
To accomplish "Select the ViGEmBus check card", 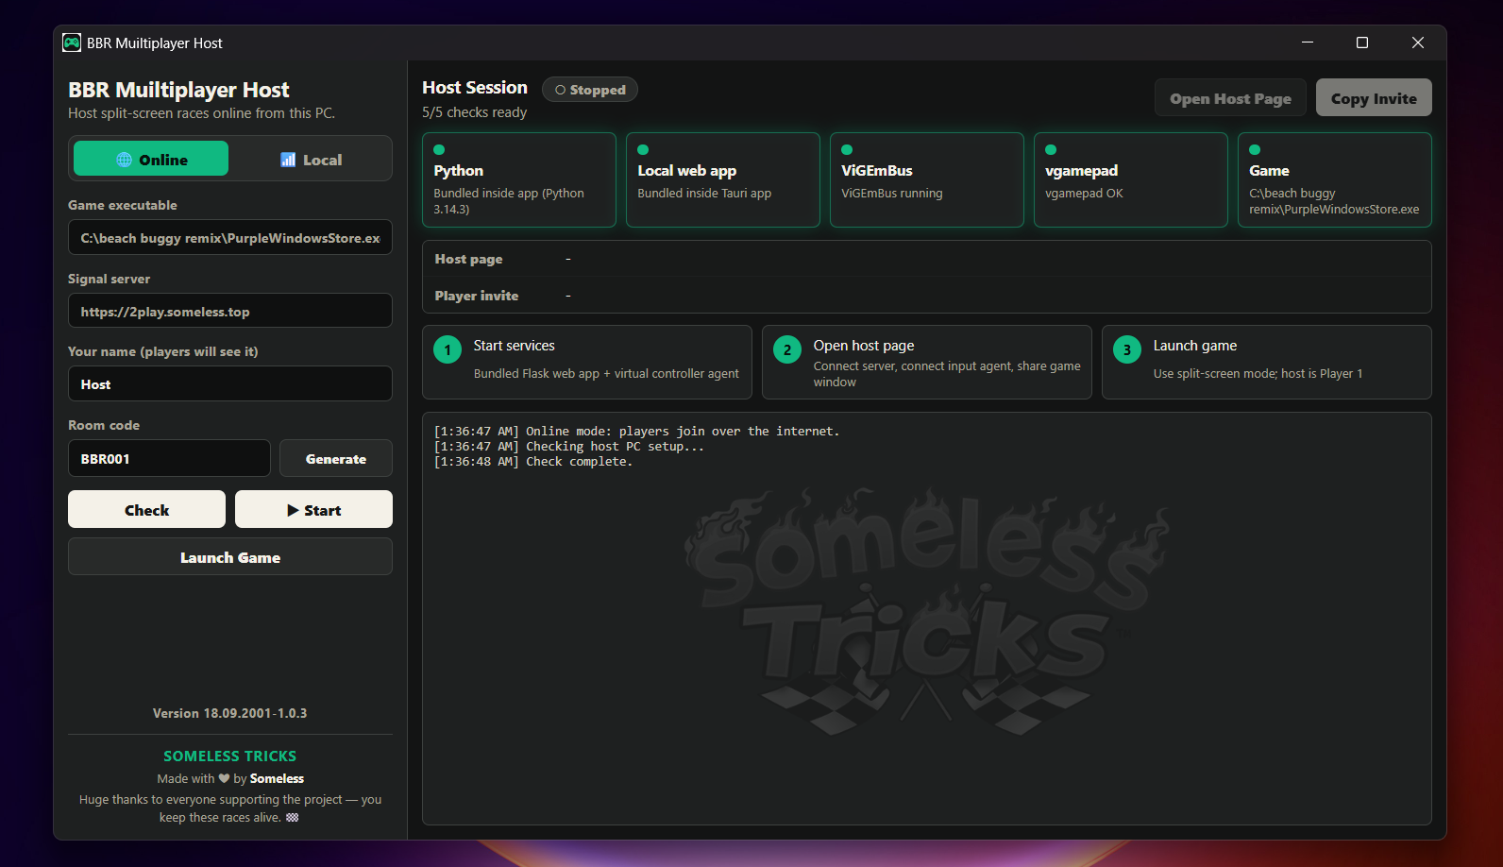I will 927,179.
